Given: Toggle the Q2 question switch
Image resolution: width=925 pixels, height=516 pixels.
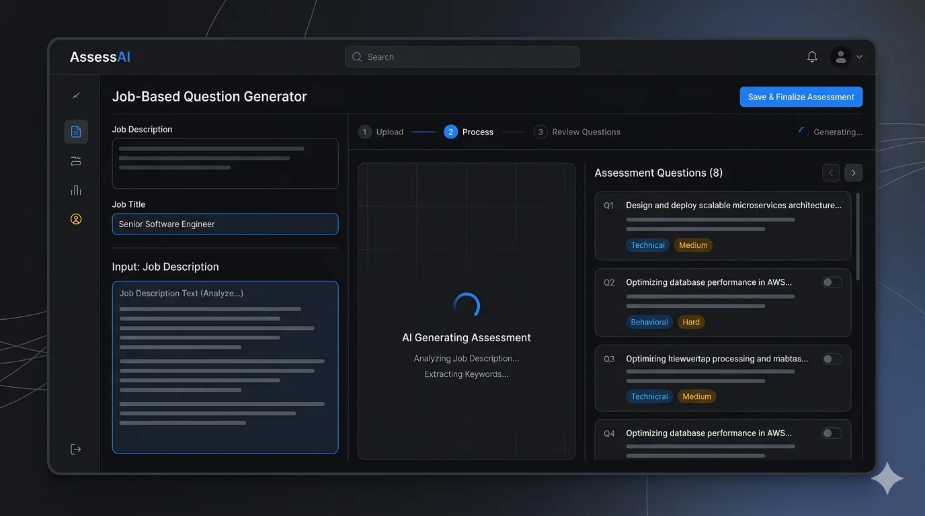Looking at the screenshot, I should pyautogui.click(x=832, y=282).
